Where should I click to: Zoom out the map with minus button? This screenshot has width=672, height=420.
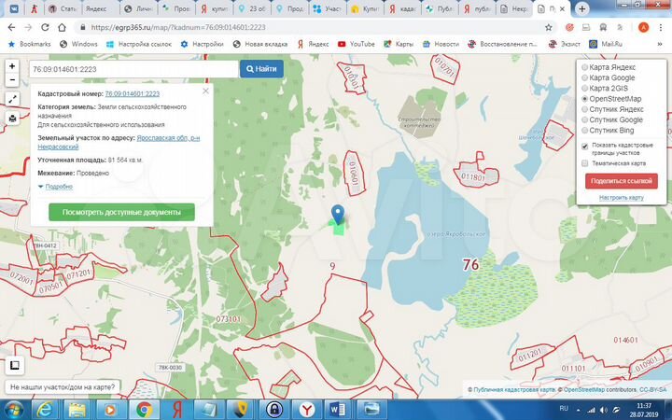[12, 80]
